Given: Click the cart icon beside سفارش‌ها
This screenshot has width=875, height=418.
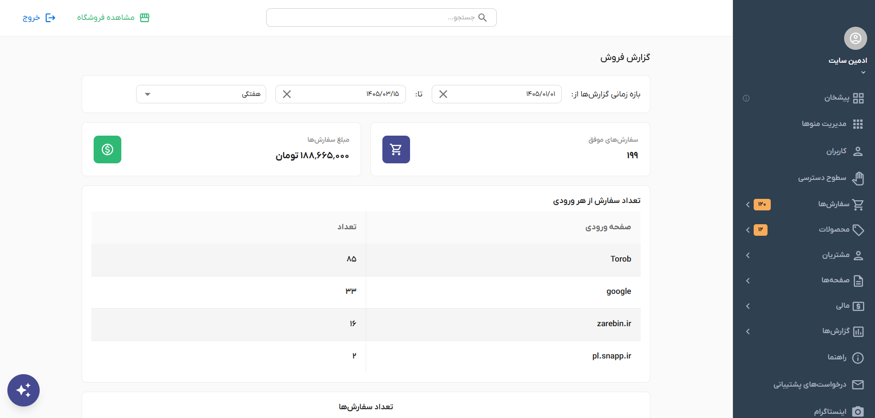Looking at the screenshot, I should click(858, 204).
